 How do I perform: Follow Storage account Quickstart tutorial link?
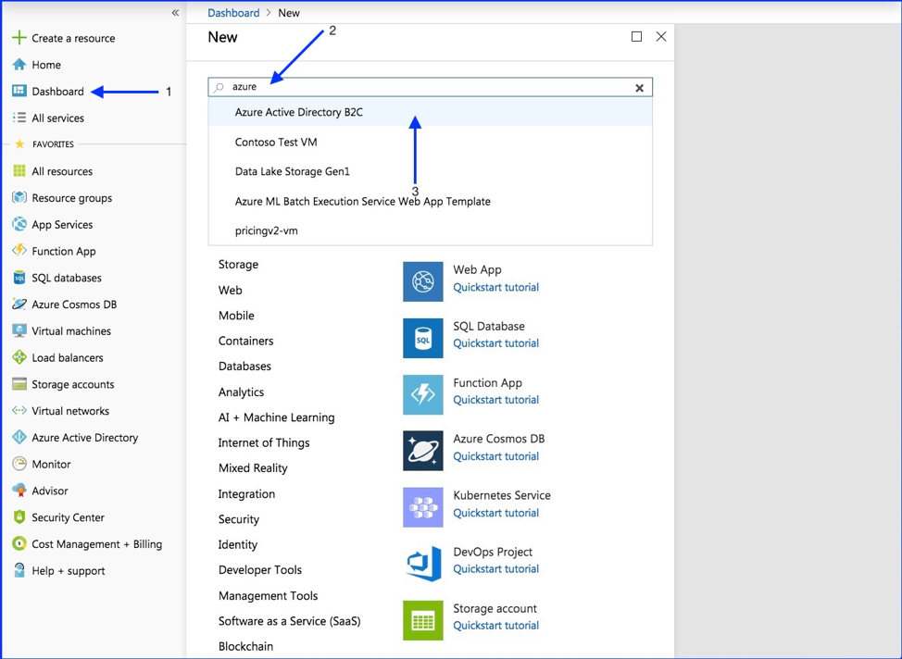click(x=495, y=625)
